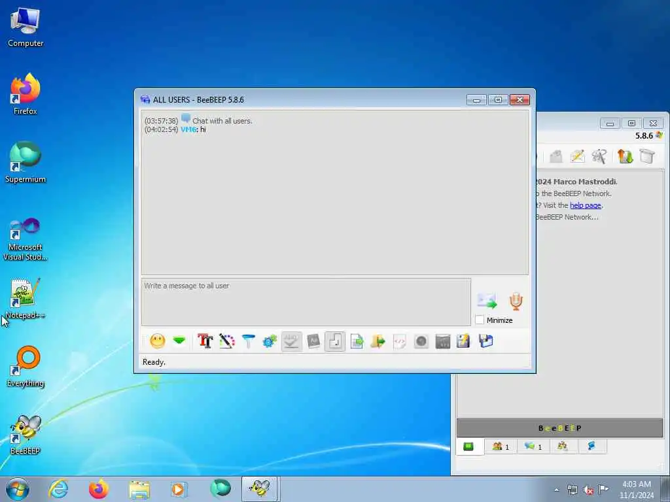Click the gray bucket icon in main window

tap(647, 156)
